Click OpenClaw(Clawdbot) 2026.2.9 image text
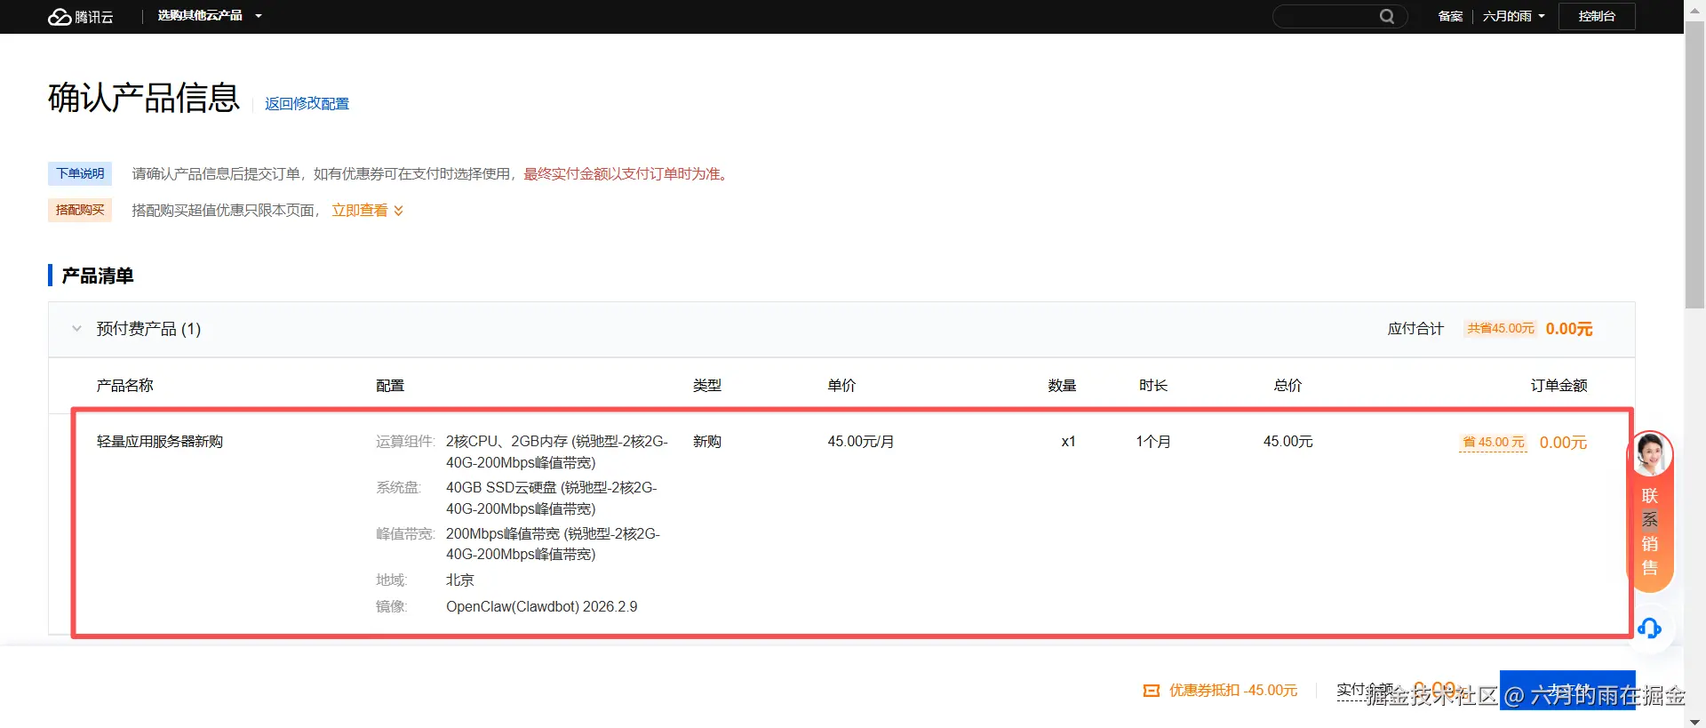Image resolution: width=1706 pixels, height=728 pixels. (x=542, y=607)
